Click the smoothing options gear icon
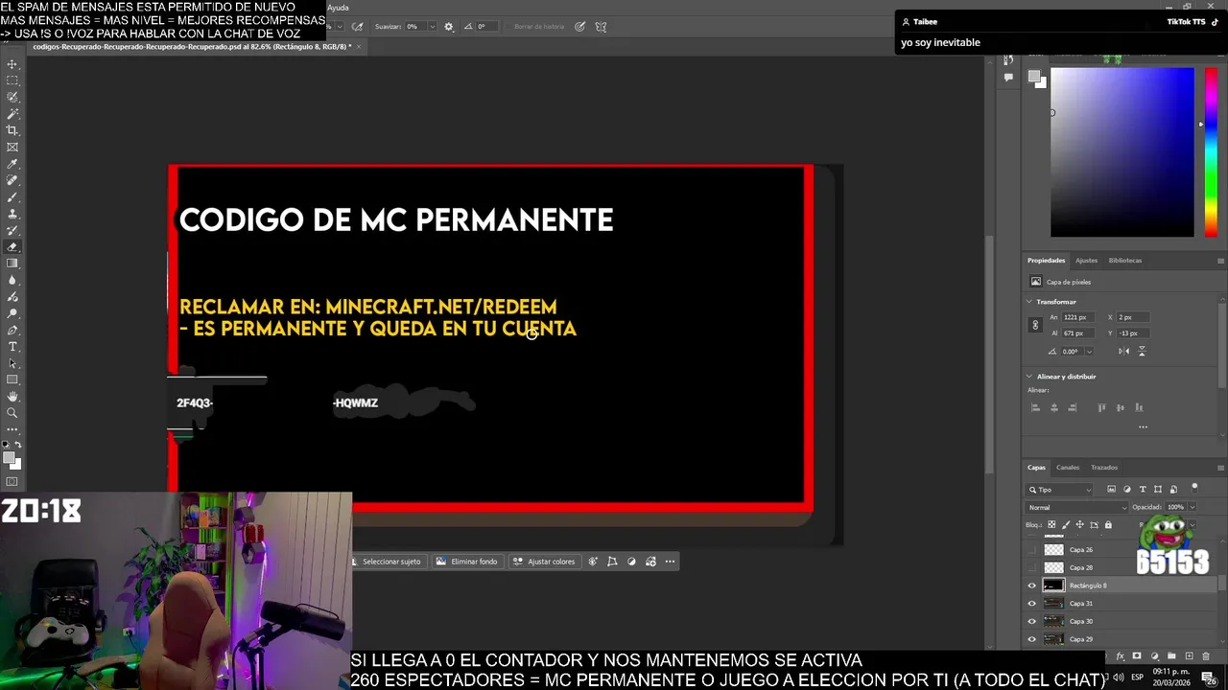This screenshot has width=1228, height=690. [448, 27]
